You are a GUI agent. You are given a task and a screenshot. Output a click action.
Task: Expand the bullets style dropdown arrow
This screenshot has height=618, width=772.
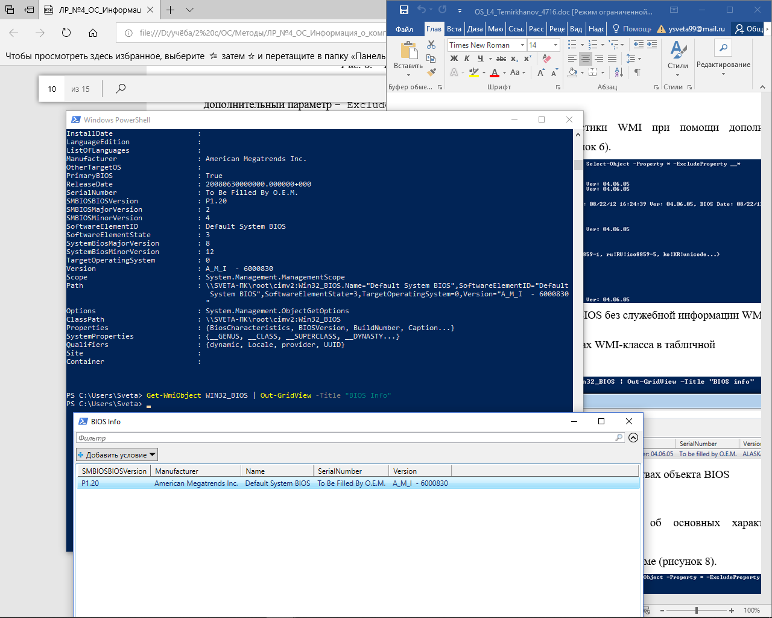(x=582, y=45)
